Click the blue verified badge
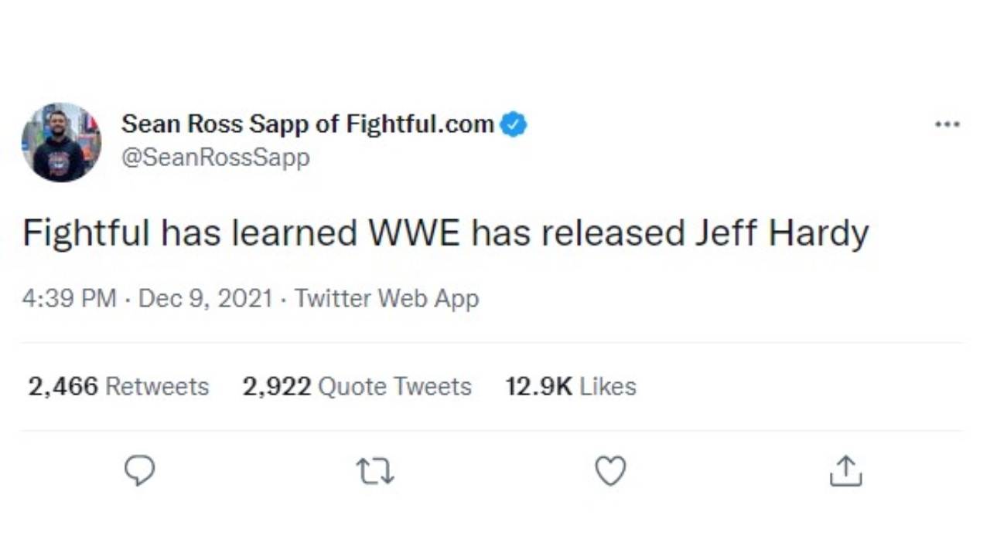The width and height of the screenshot is (990, 556). 514,124
